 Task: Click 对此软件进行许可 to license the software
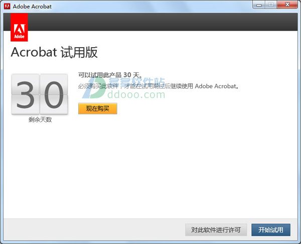(216, 229)
